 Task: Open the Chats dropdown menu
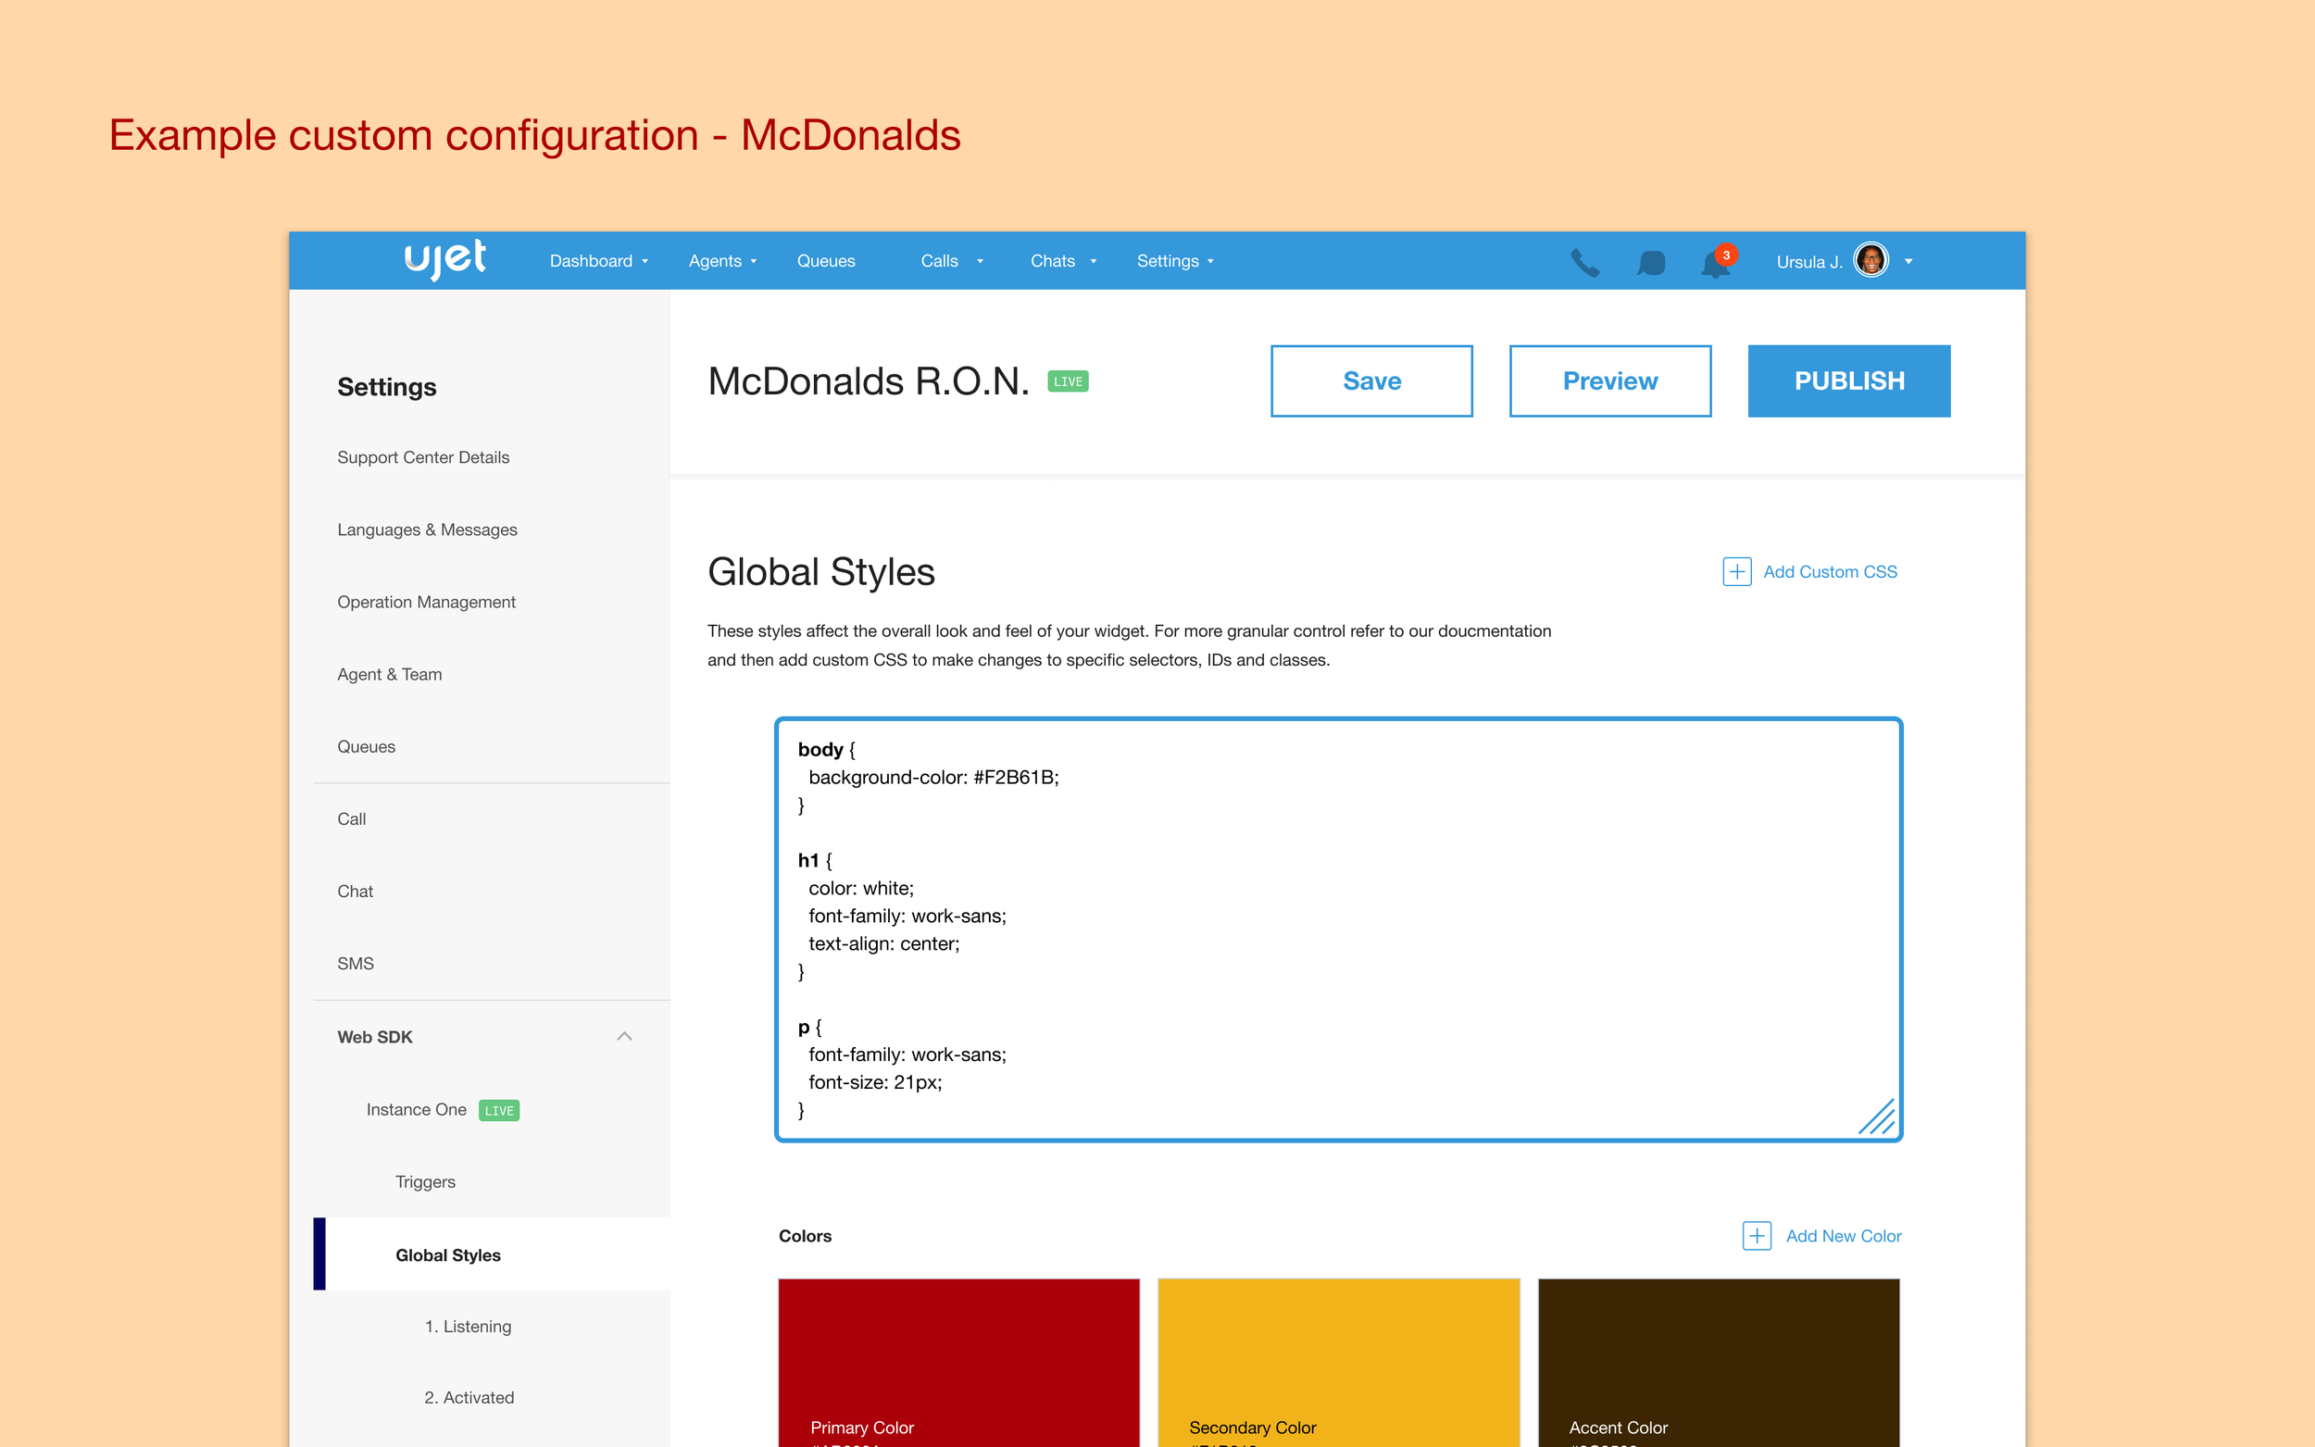coord(1063,261)
